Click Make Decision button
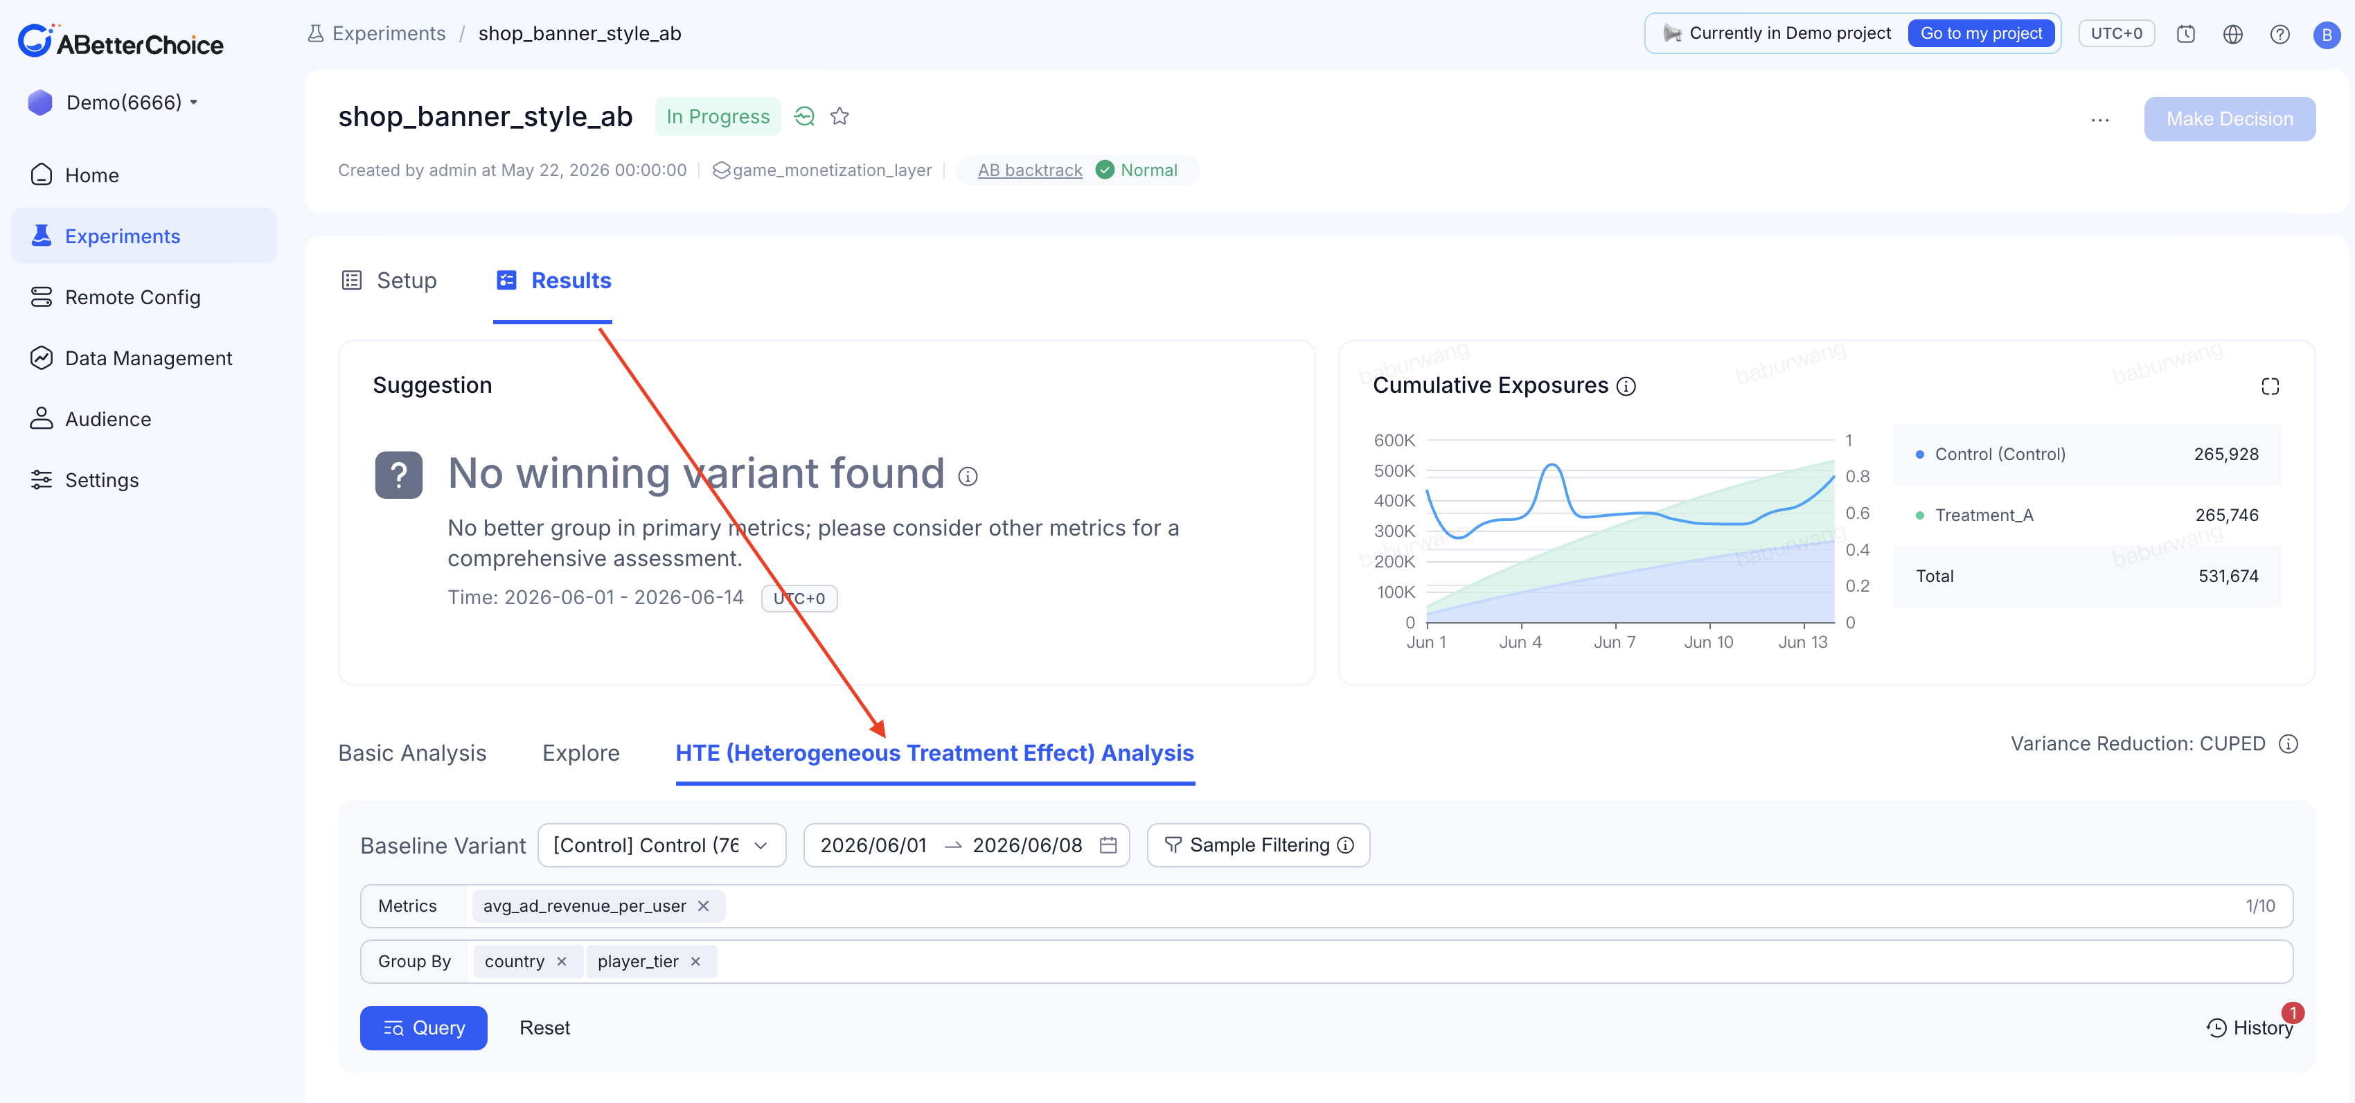Image resolution: width=2355 pixels, height=1103 pixels. click(x=2229, y=119)
